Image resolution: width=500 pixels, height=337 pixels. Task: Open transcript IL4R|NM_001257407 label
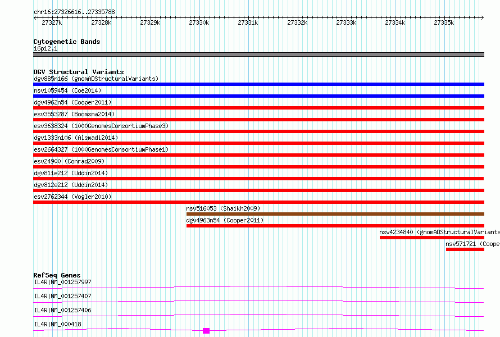[62, 296]
